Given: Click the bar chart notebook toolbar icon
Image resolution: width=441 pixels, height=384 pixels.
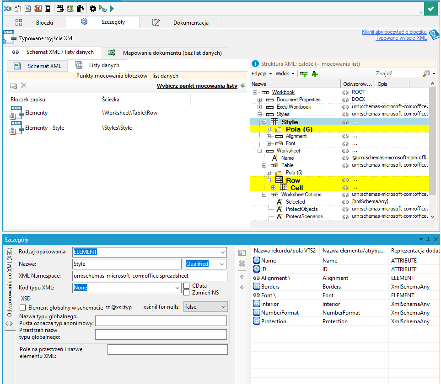Looking at the screenshot, I should [38, 9].
